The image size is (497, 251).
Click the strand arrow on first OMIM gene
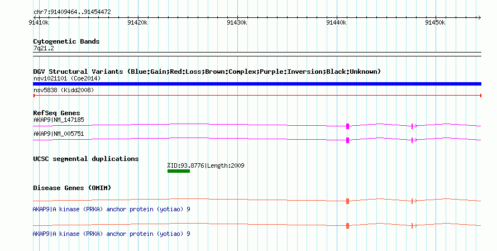(x=414, y=201)
